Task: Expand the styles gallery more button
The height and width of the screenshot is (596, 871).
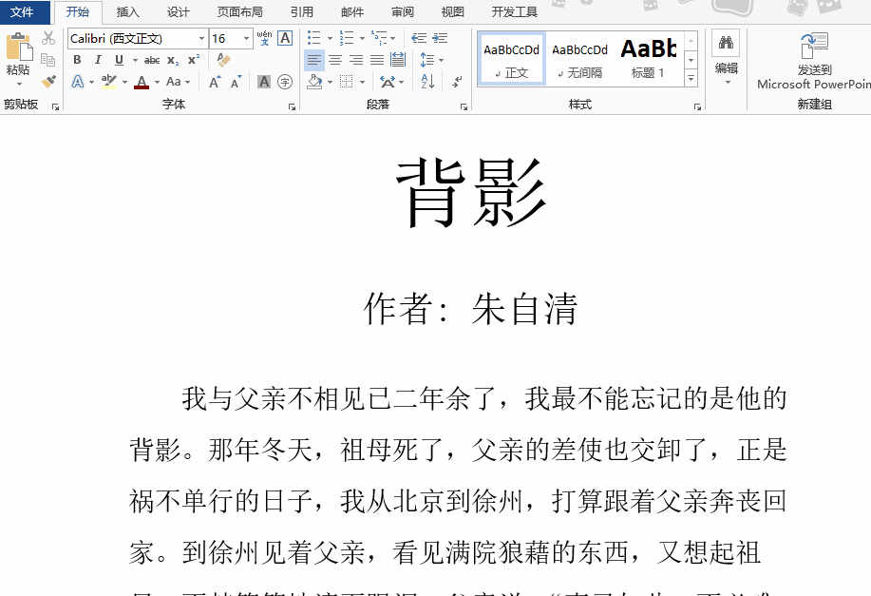Action: click(x=691, y=79)
